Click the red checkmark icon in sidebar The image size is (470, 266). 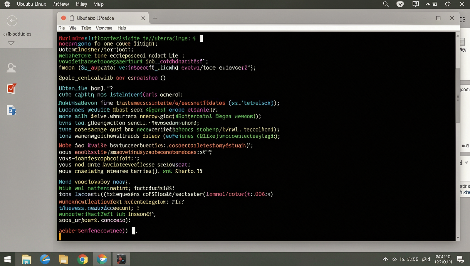tap(11, 88)
